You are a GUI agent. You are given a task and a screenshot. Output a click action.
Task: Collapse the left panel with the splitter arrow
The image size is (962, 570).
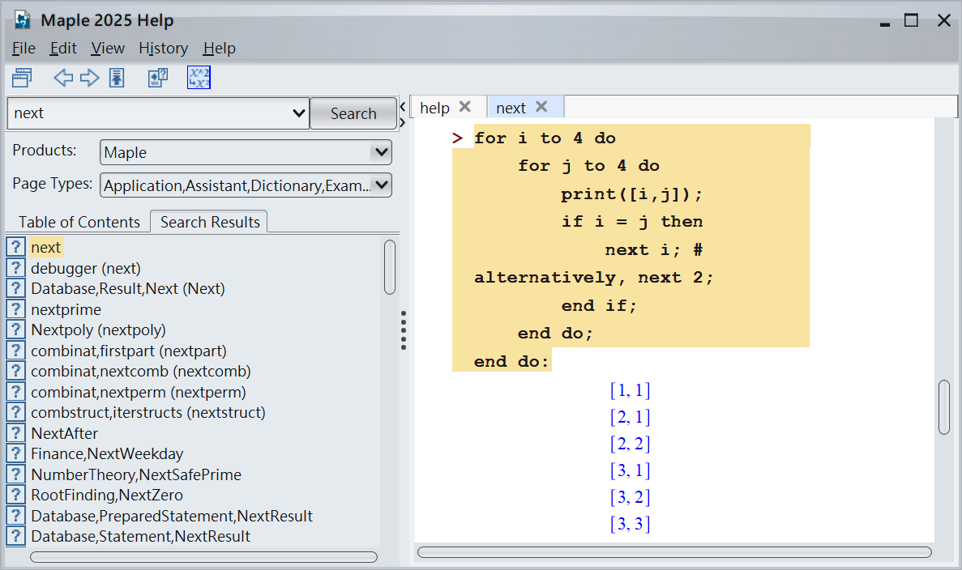[x=403, y=107]
